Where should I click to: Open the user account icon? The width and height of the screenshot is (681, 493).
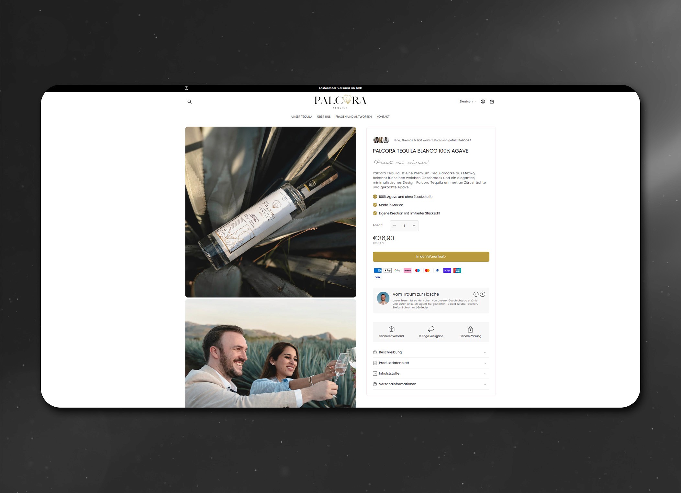(483, 102)
